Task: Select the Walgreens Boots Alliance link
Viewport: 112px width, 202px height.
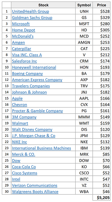Action: point(35,192)
